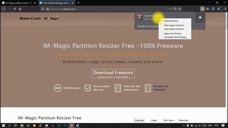This screenshot has width=228, height=128.
Task: Open Windows taskbar search
Action: point(10,126)
